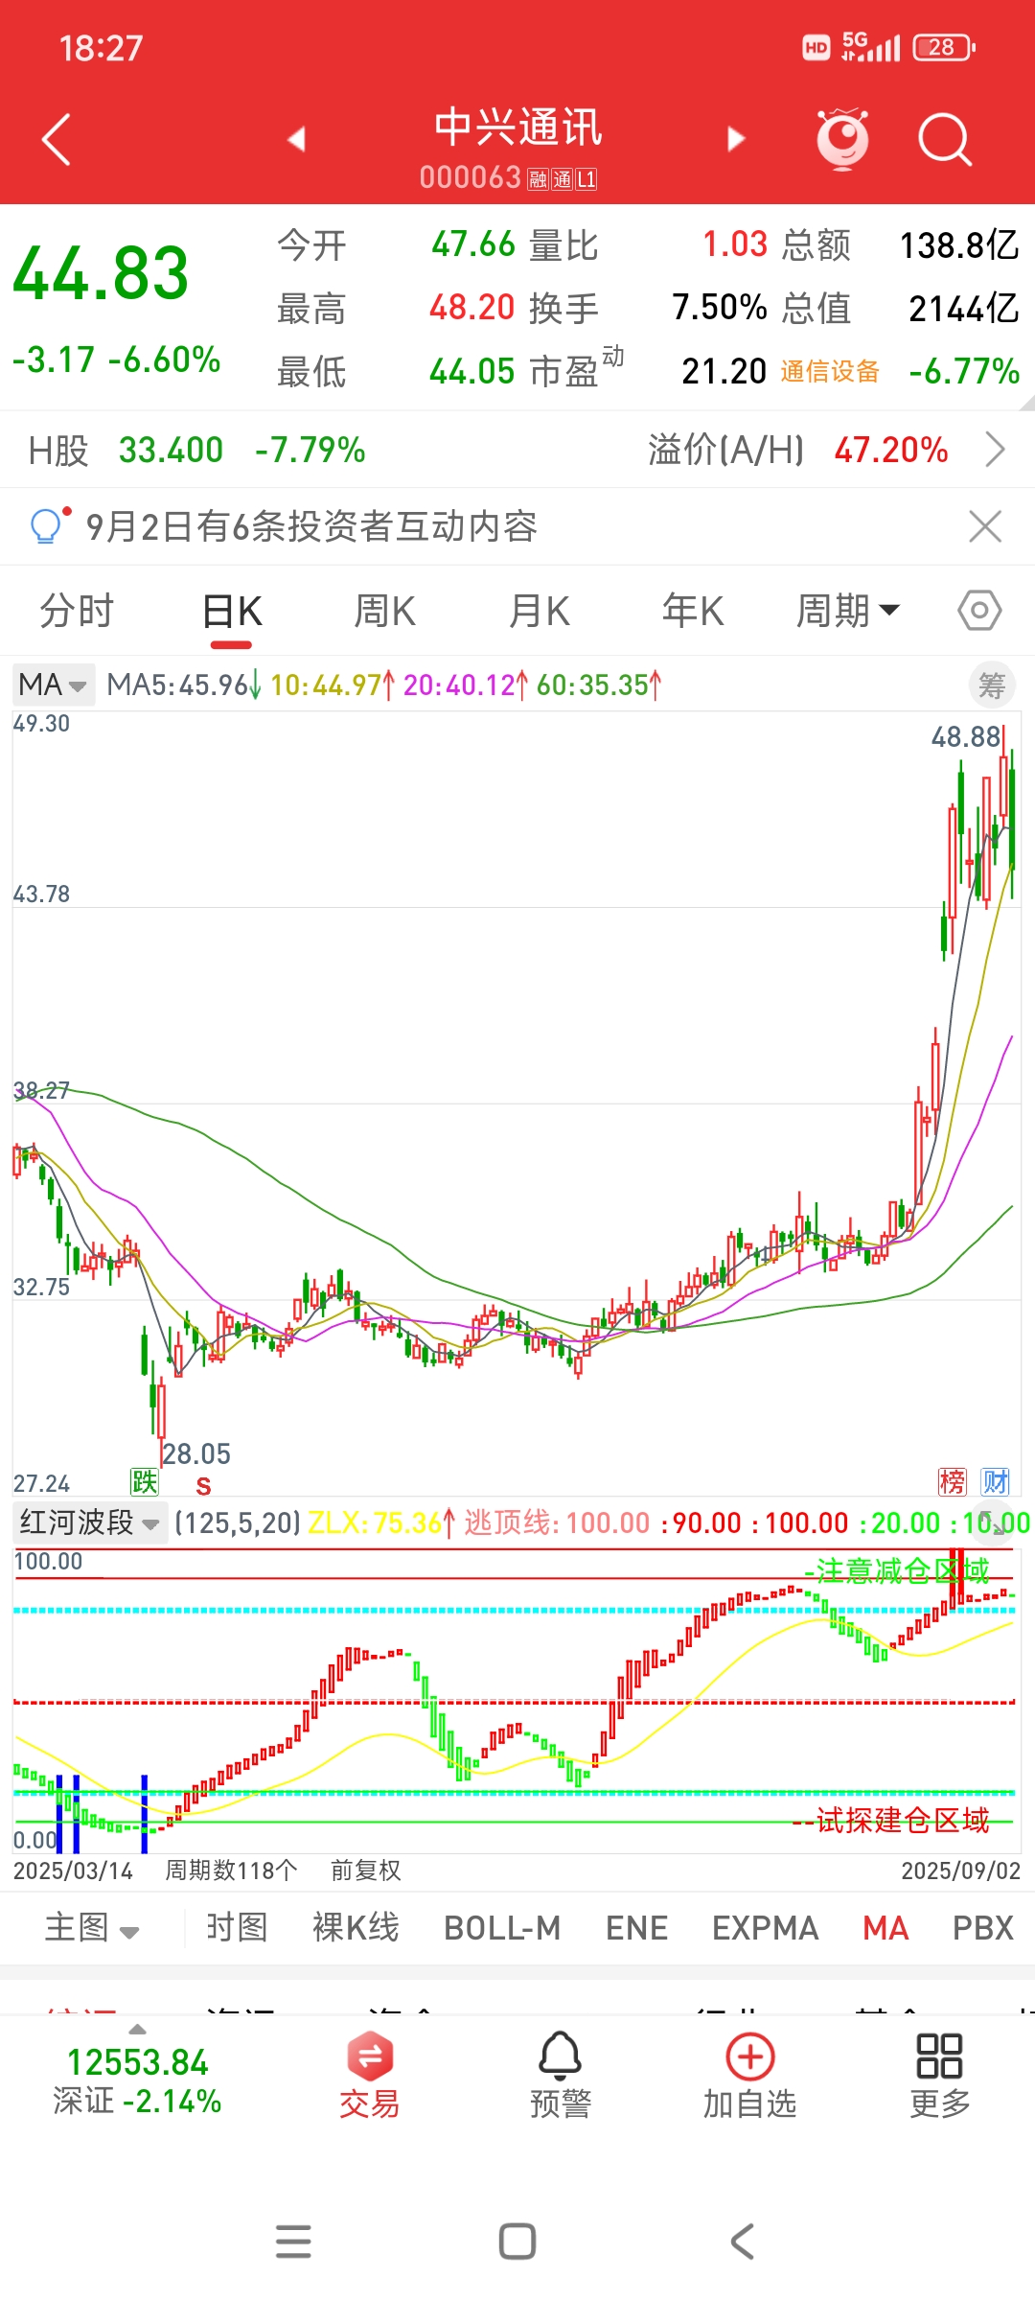Select the PBX indicator

[x=983, y=1928]
